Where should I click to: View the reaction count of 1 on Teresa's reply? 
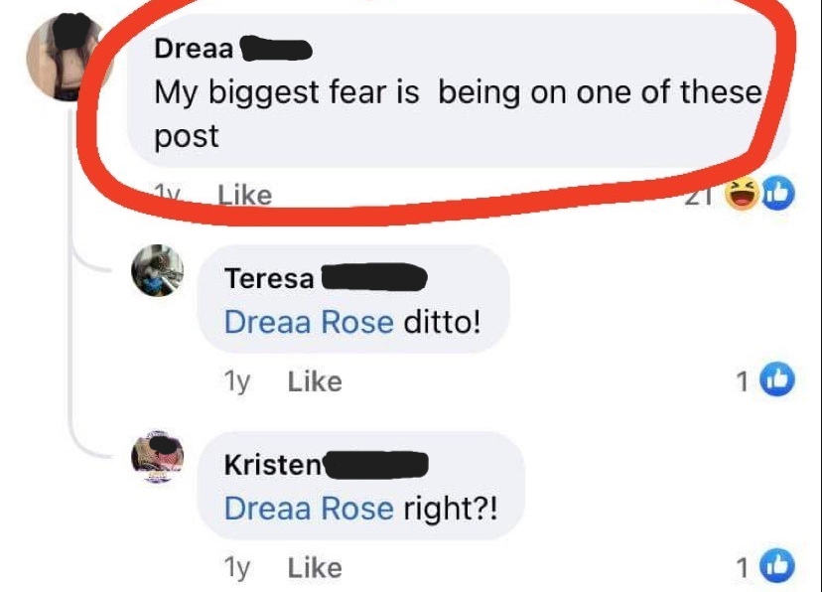tap(742, 381)
